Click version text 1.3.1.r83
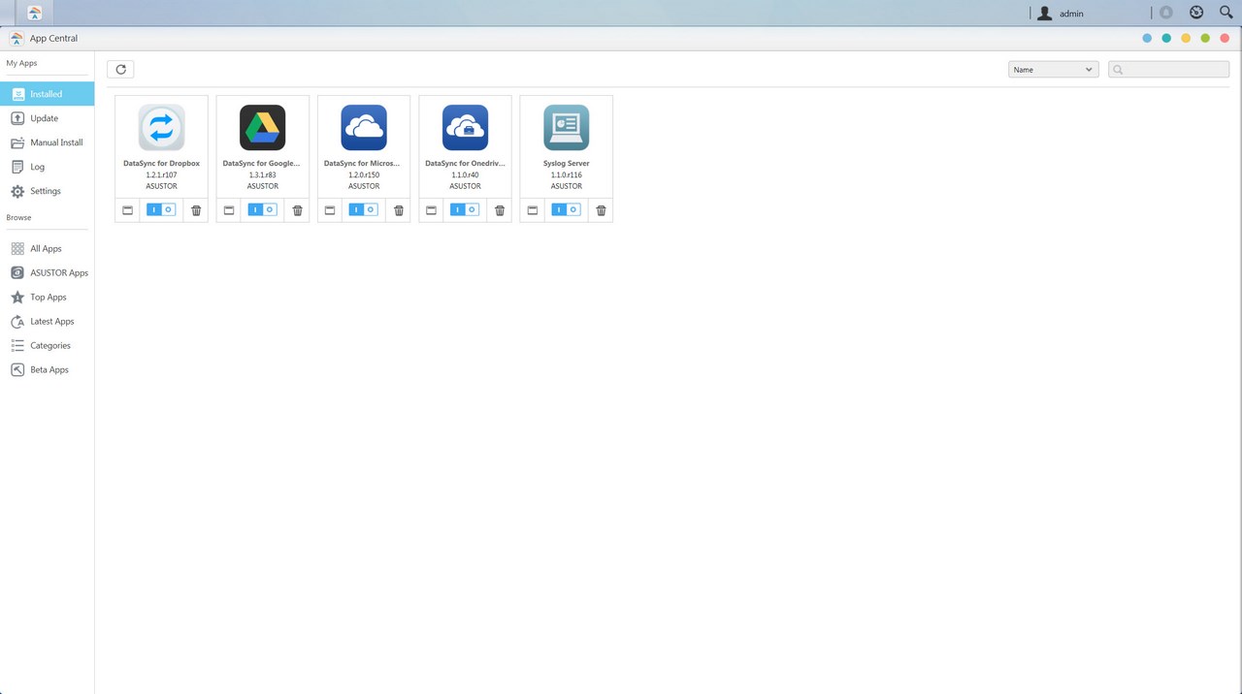This screenshot has height=694, width=1242. (x=262, y=175)
